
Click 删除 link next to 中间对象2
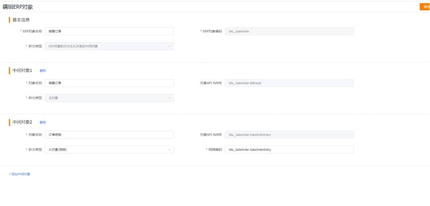coord(43,122)
